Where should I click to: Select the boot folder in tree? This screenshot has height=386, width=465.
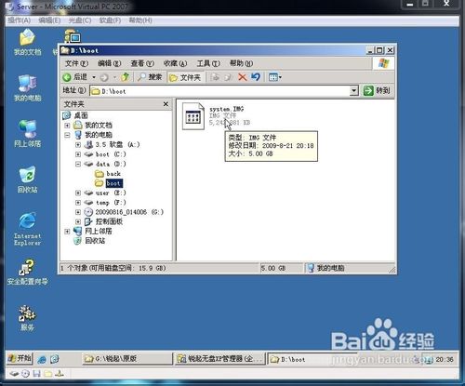[x=113, y=183]
